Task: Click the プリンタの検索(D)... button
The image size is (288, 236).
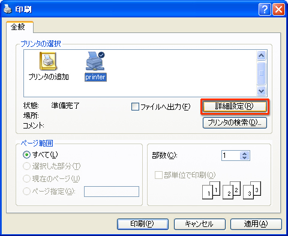Action: 235,123
